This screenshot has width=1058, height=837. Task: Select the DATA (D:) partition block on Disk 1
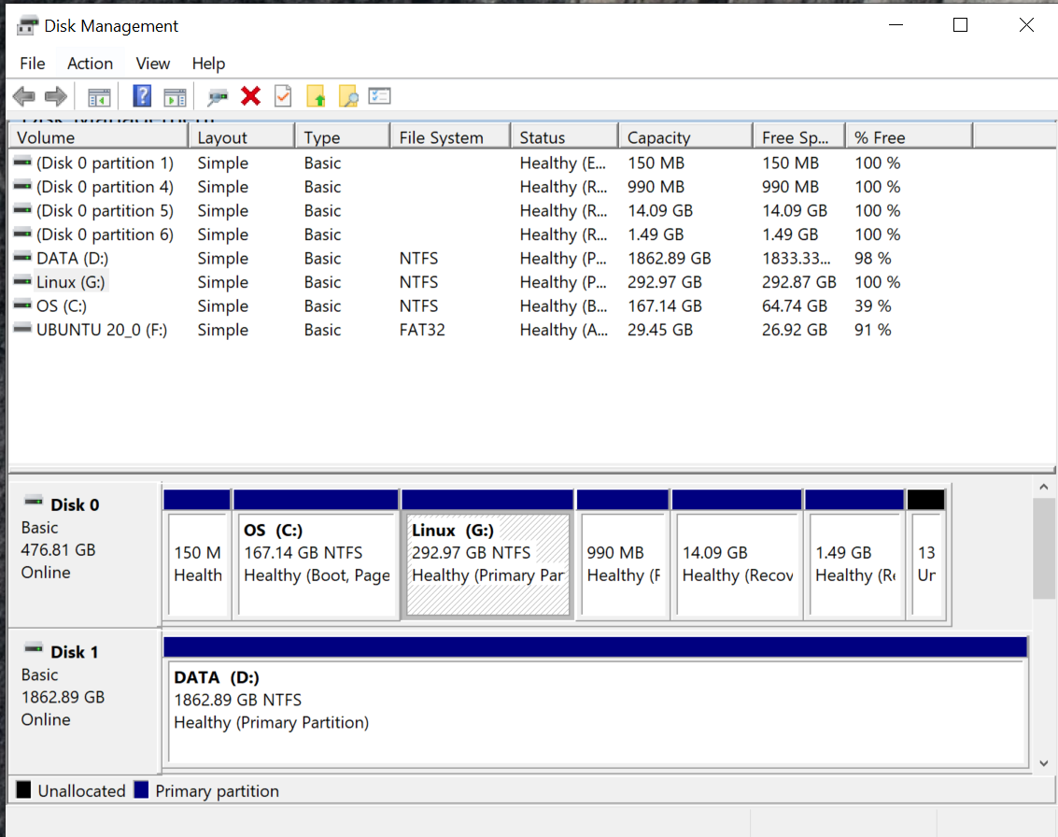point(596,702)
